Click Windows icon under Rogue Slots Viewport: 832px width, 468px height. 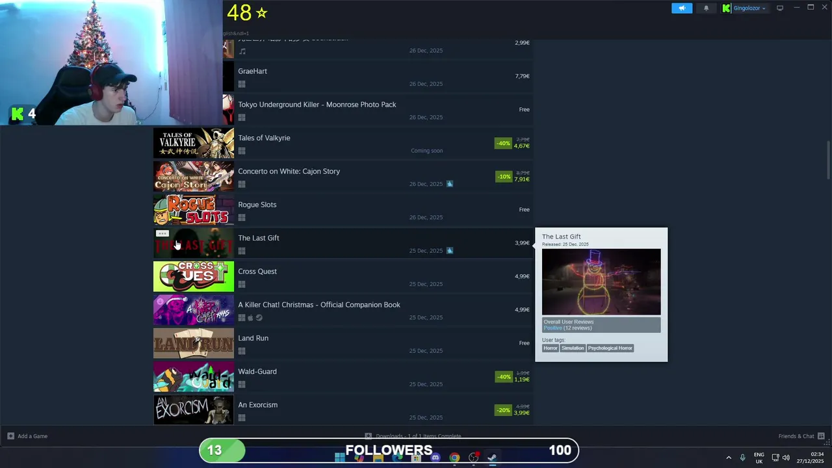pos(242,218)
